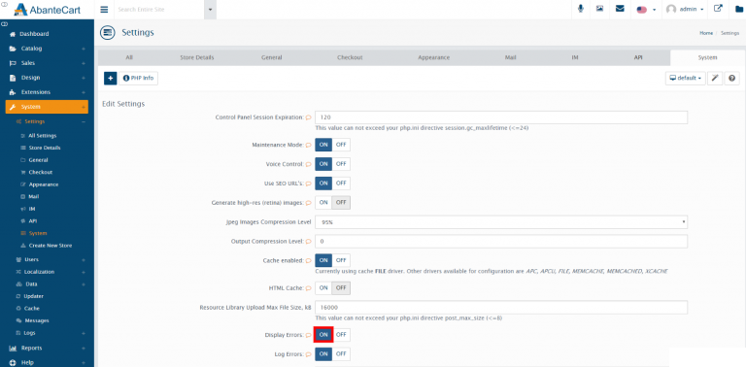Open storefront via external link icon

coord(719,9)
